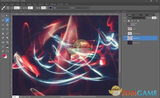Toggle visibility of Image style layer
160x98 pixels.
[x=124, y=24]
